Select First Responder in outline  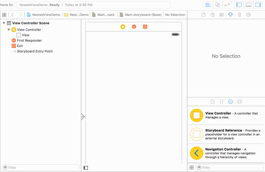pos(27,40)
